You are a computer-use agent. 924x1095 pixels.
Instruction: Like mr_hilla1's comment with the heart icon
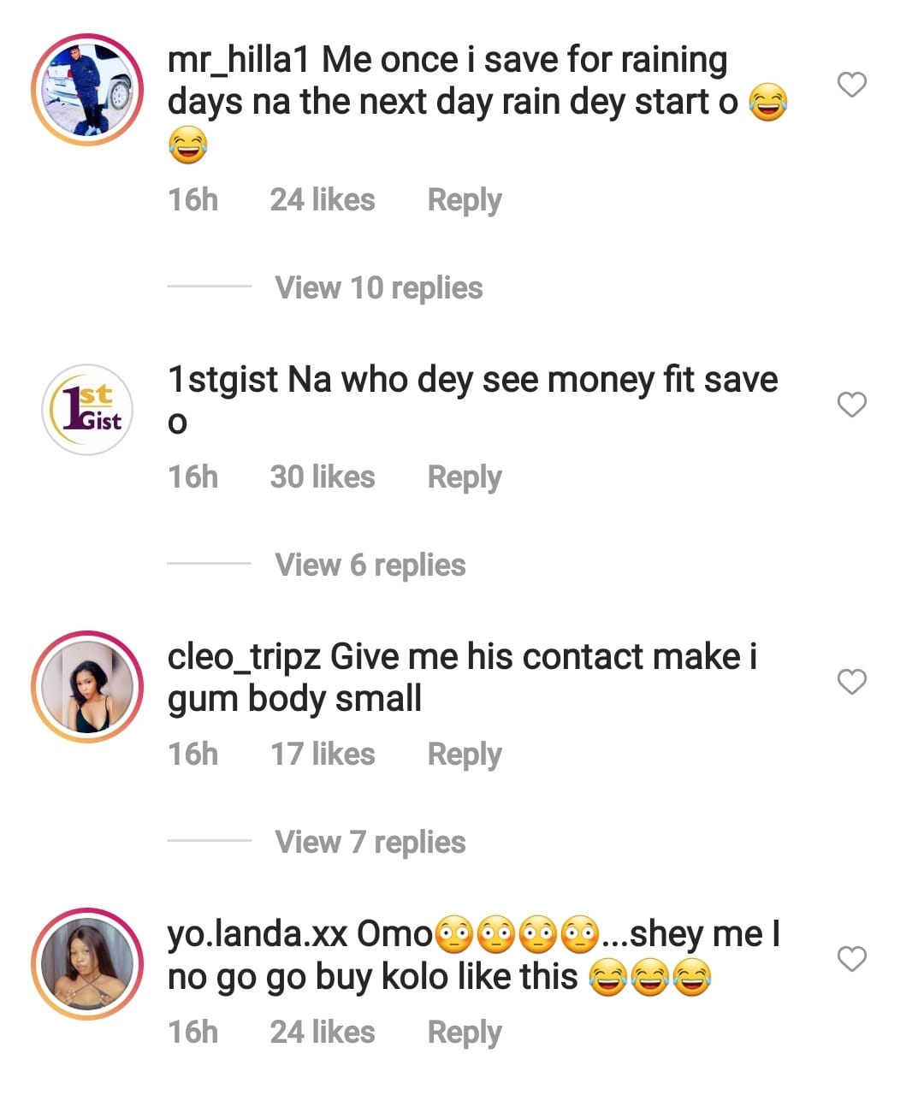tap(851, 85)
